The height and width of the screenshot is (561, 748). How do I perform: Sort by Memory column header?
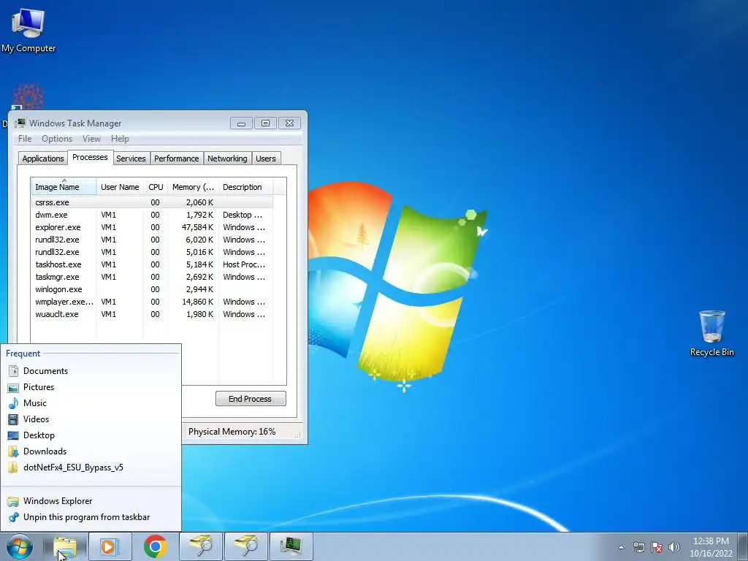tap(193, 187)
